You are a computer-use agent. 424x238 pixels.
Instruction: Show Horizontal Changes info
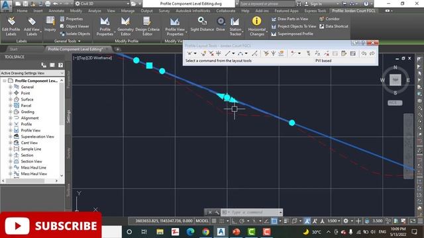pyautogui.click(x=256, y=26)
